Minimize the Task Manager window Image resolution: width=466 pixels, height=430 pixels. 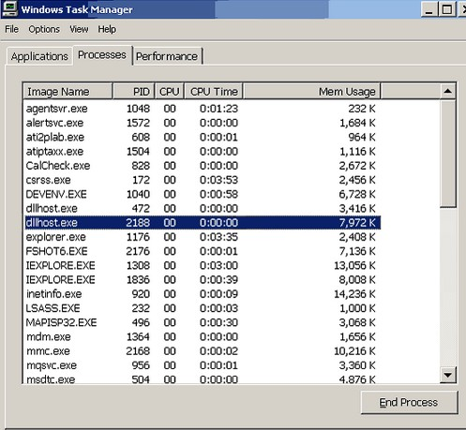[429, 9]
